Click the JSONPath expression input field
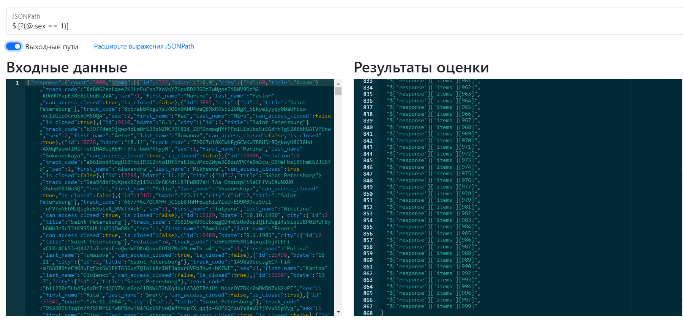The width and height of the screenshot is (683, 325). 344,21
